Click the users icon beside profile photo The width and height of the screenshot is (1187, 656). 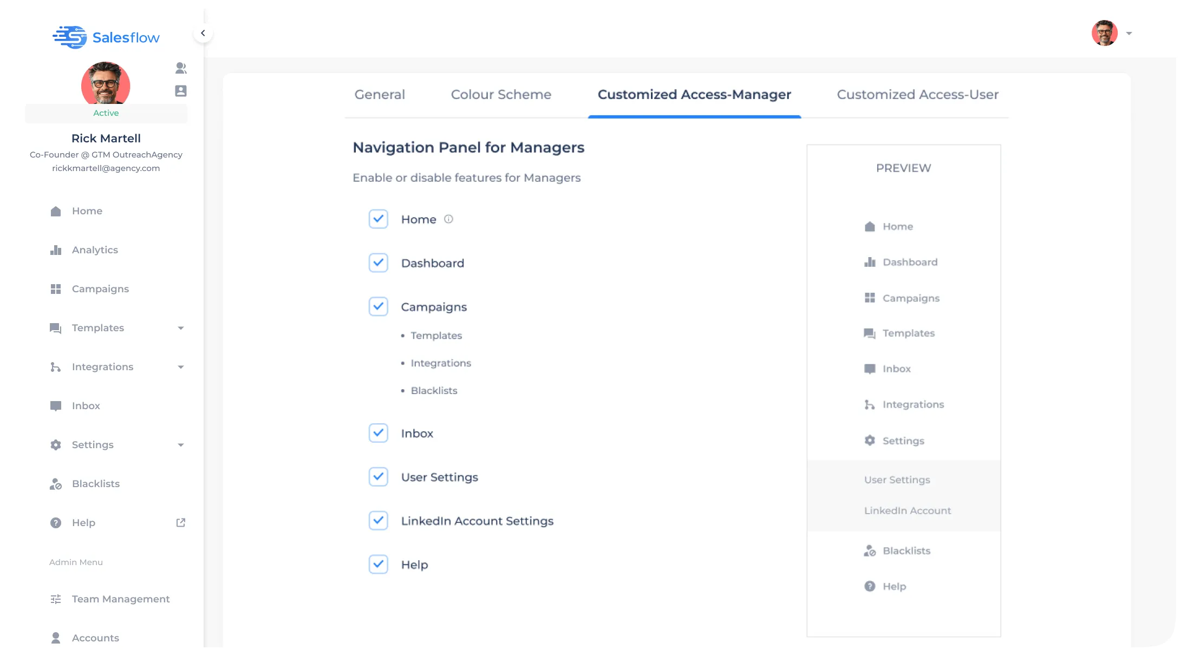point(181,68)
